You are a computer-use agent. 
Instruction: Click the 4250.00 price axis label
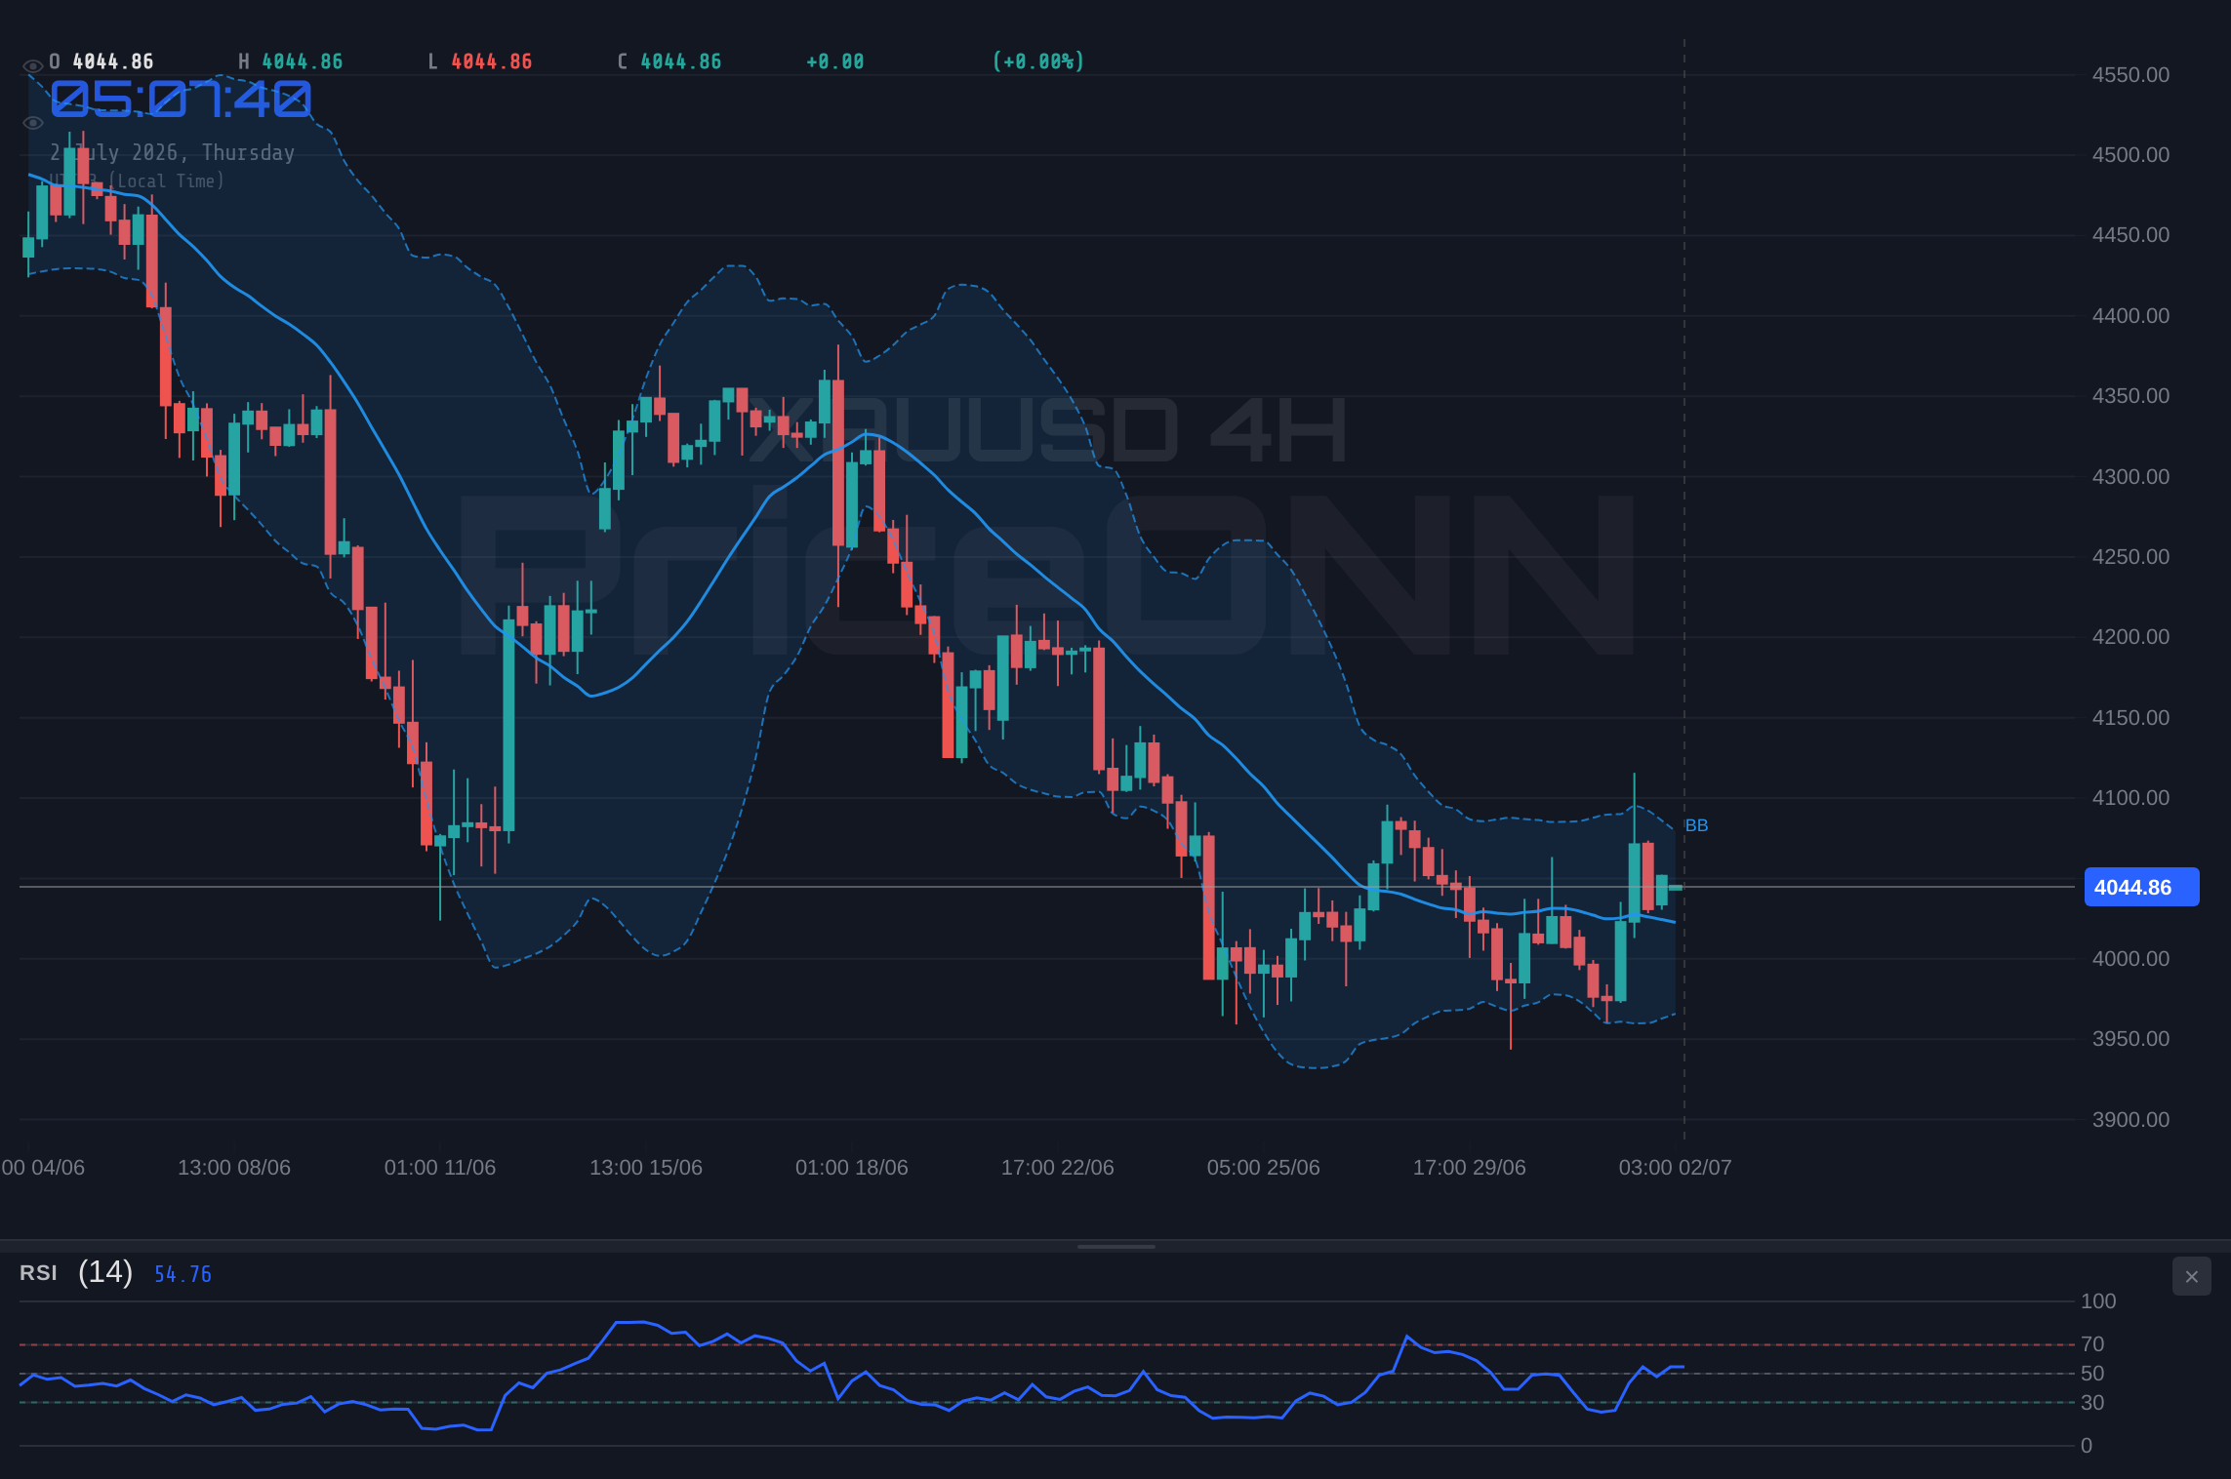(2130, 557)
